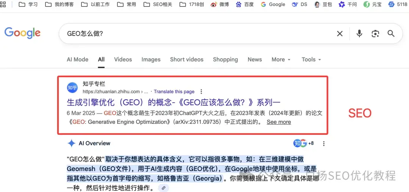The width and height of the screenshot is (409, 192).
Task: Copy link icon after AI Overview paragraph
Action: 164,188
